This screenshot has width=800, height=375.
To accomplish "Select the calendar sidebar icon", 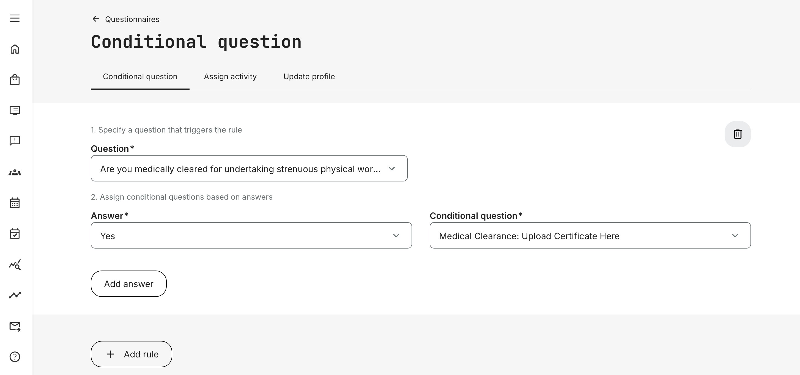I will 15,203.
